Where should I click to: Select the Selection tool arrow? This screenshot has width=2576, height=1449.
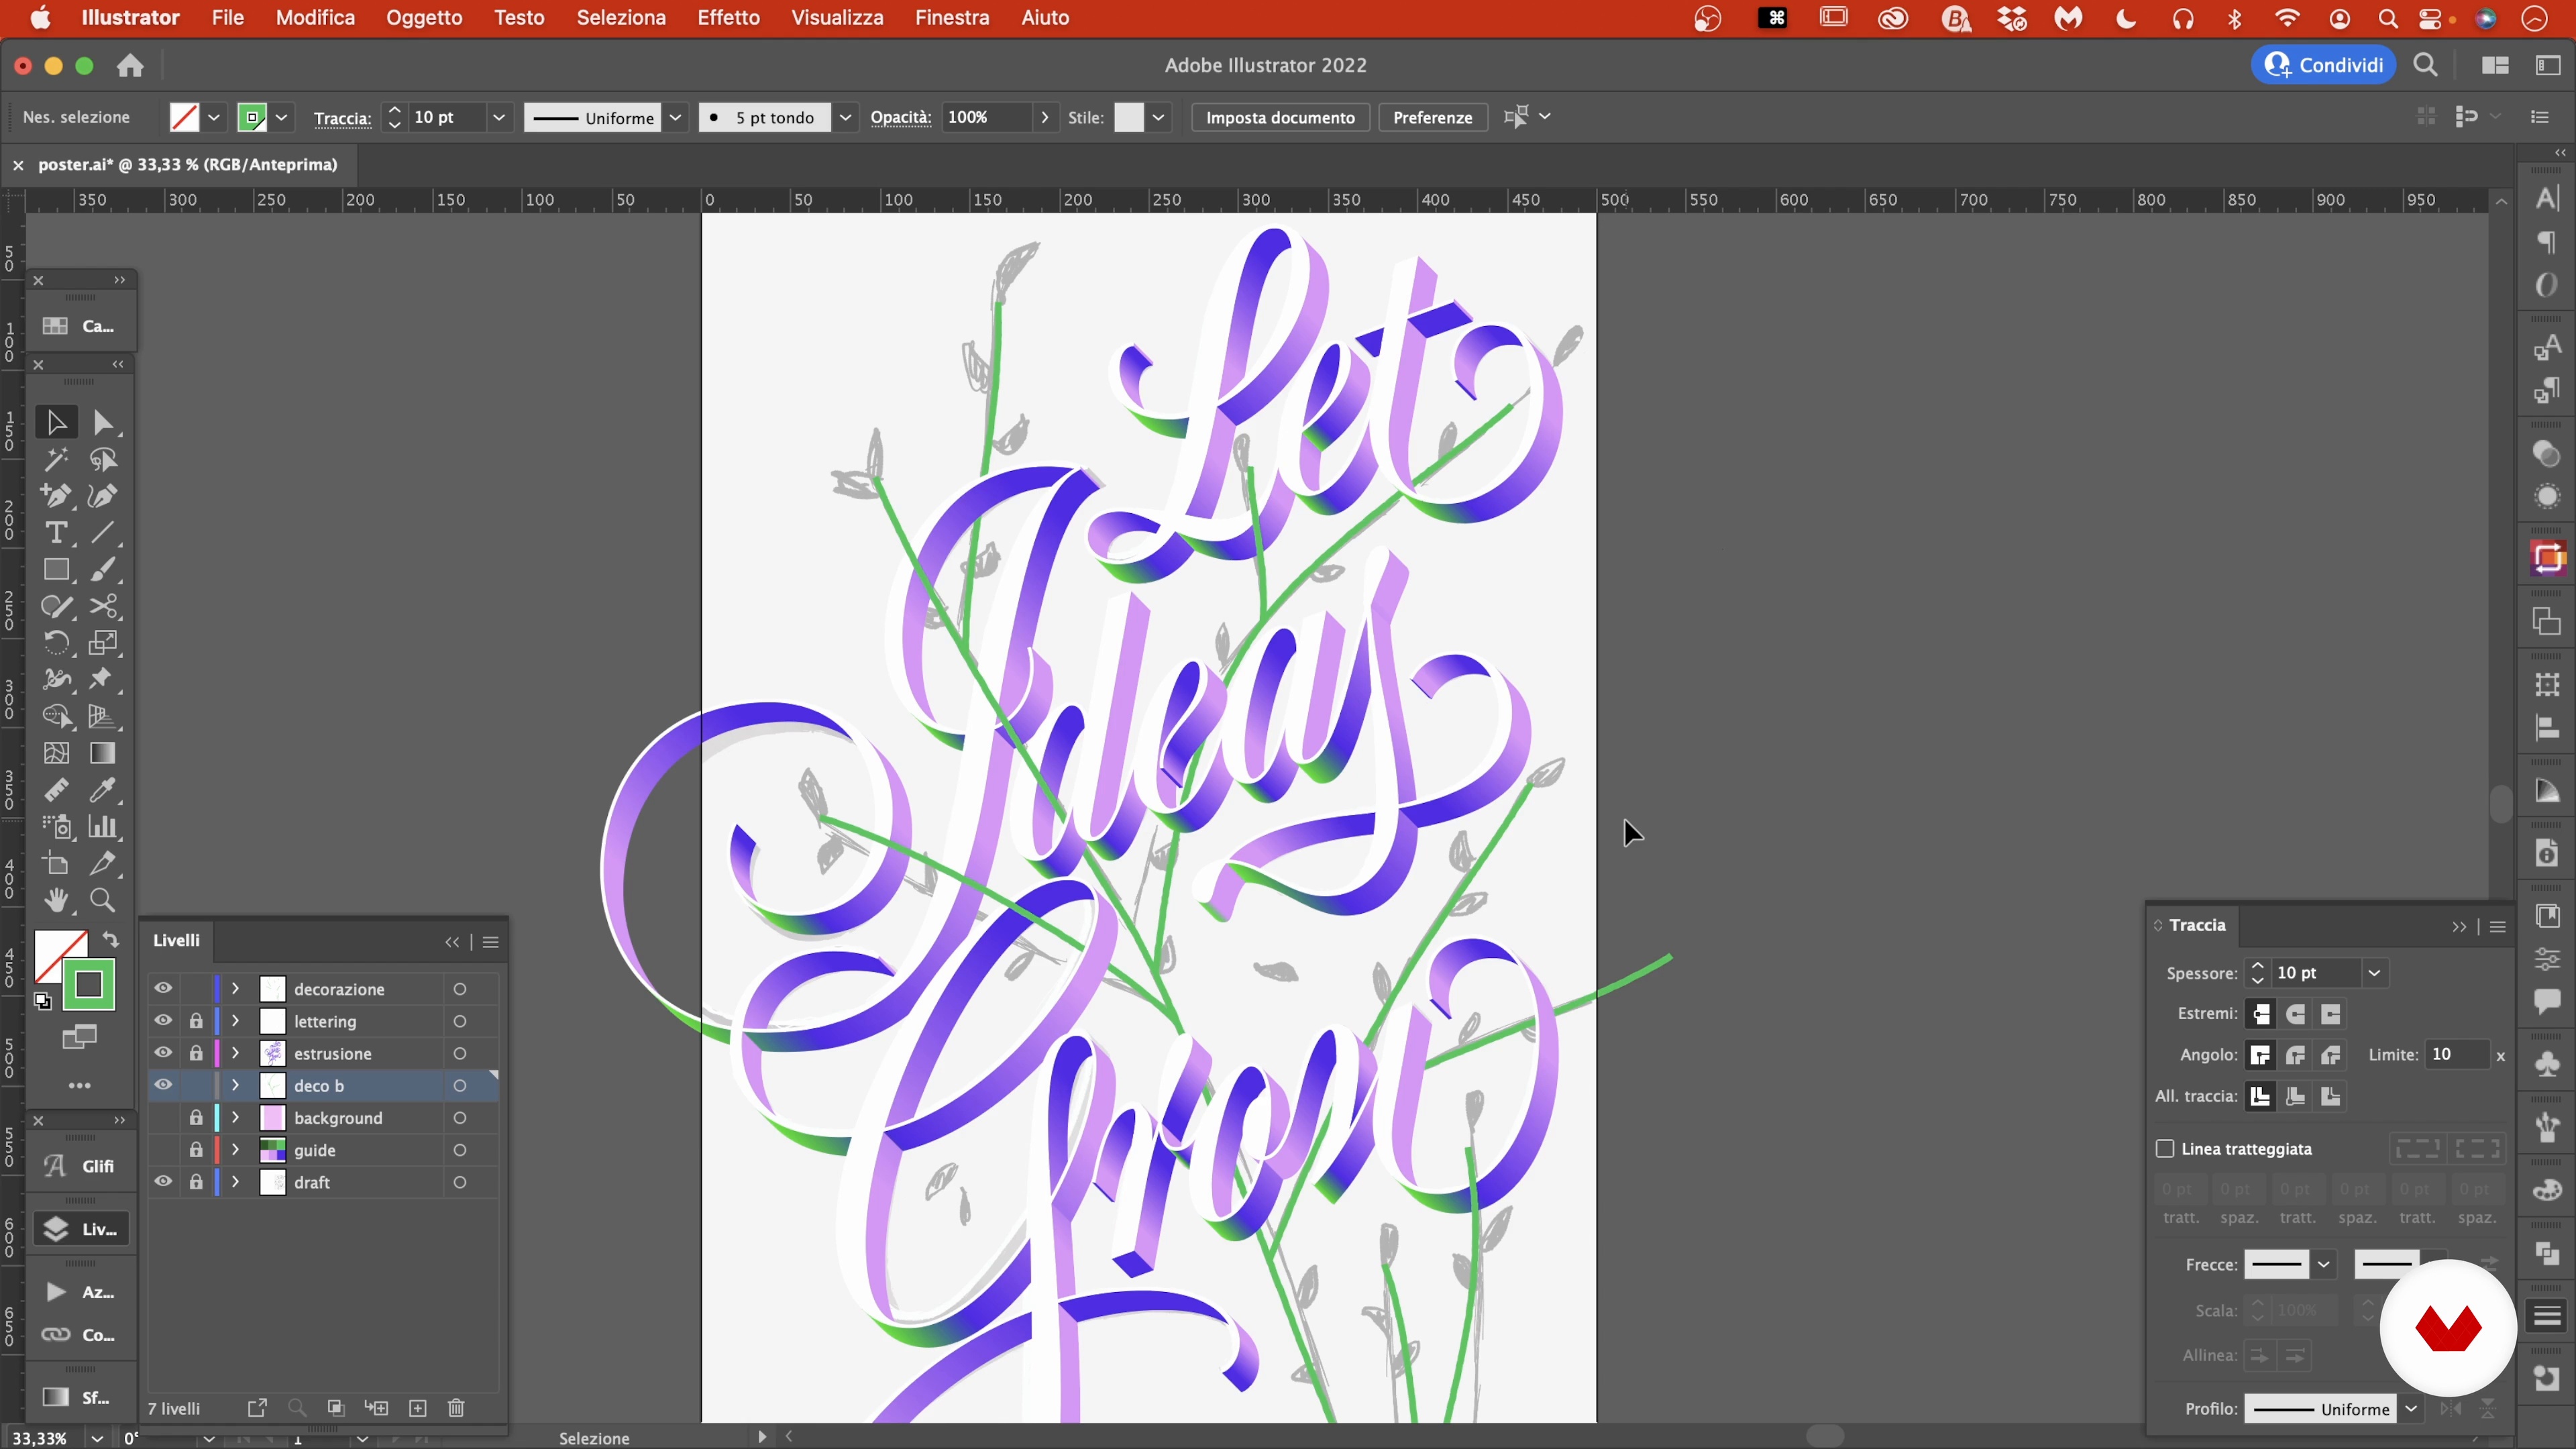(56, 423)
